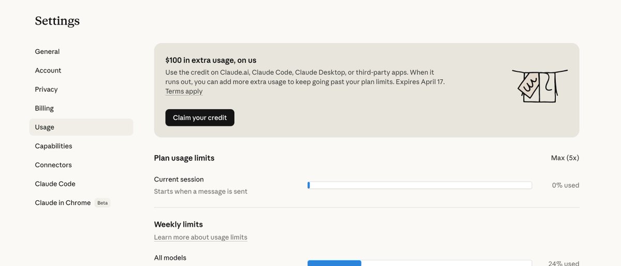Image resolution: width=621 pixels, height=266 pixels.
Task: Open Learn more about usage limits link
Action: tap(201, 238)
